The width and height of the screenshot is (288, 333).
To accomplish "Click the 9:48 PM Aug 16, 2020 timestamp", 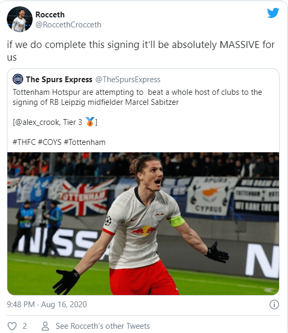I will tap(47, 305).
